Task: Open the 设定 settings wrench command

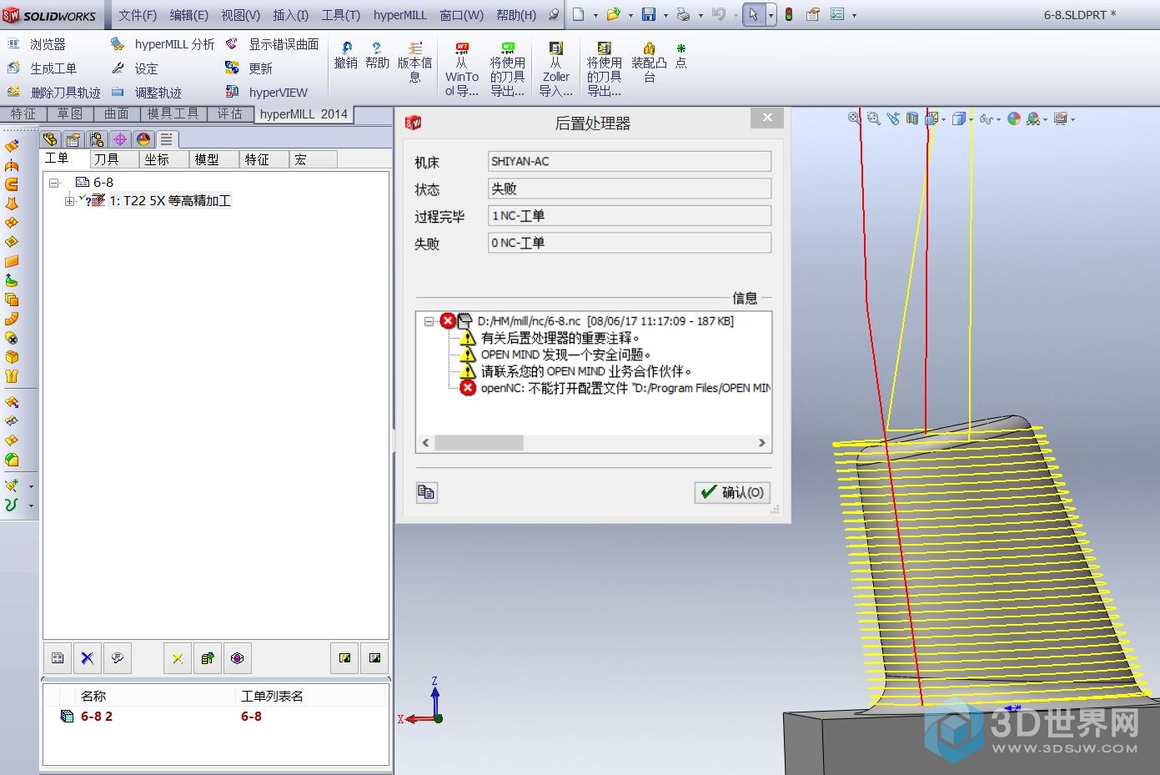Action: coord(134,68)
